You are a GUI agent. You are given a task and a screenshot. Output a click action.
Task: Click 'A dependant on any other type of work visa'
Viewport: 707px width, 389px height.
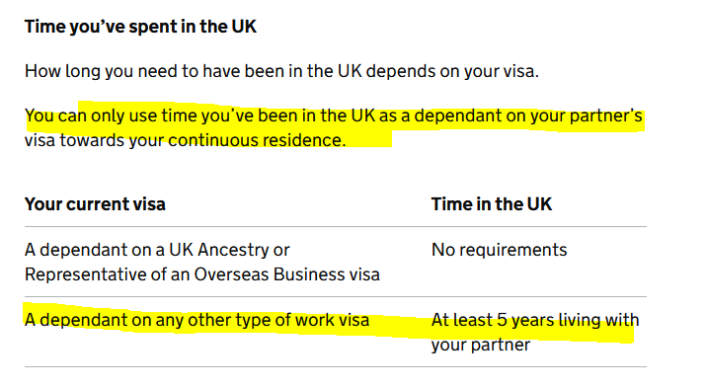point(197,320)
